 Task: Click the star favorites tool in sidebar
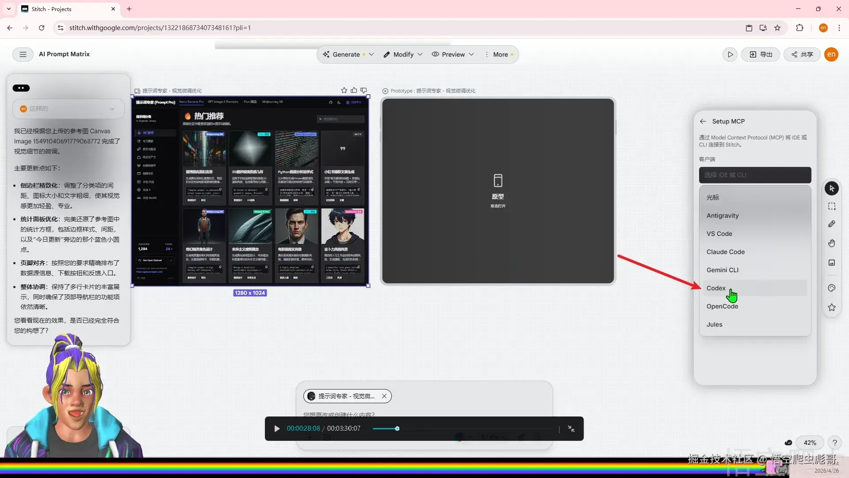tap(832, 307)
